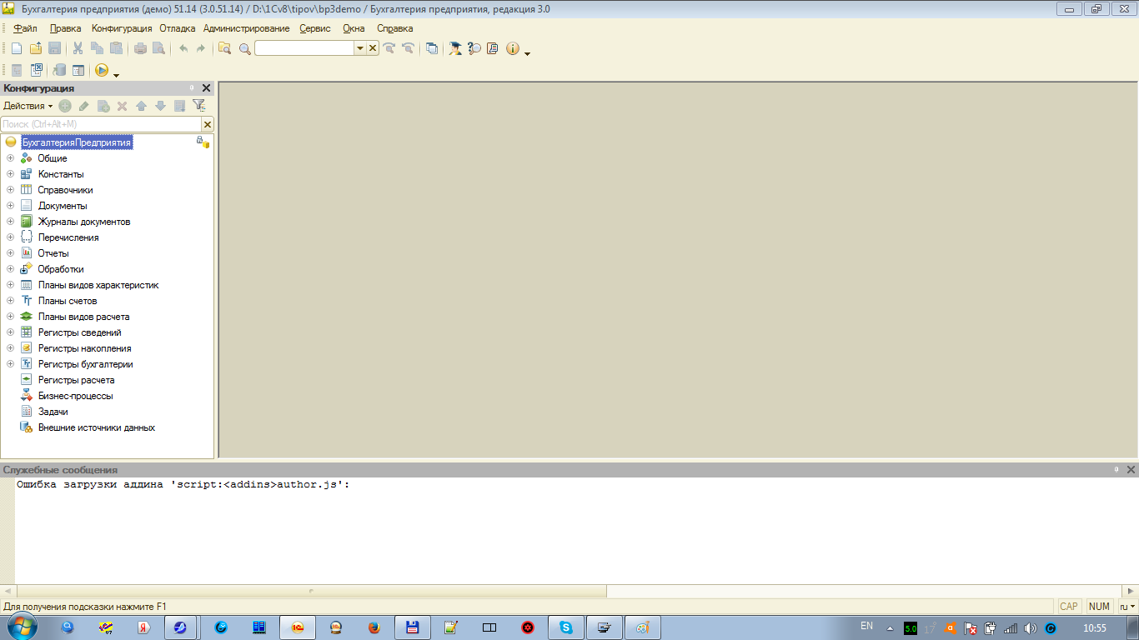
Task: Click the Undo arrow icon
Action: point(183,48)
